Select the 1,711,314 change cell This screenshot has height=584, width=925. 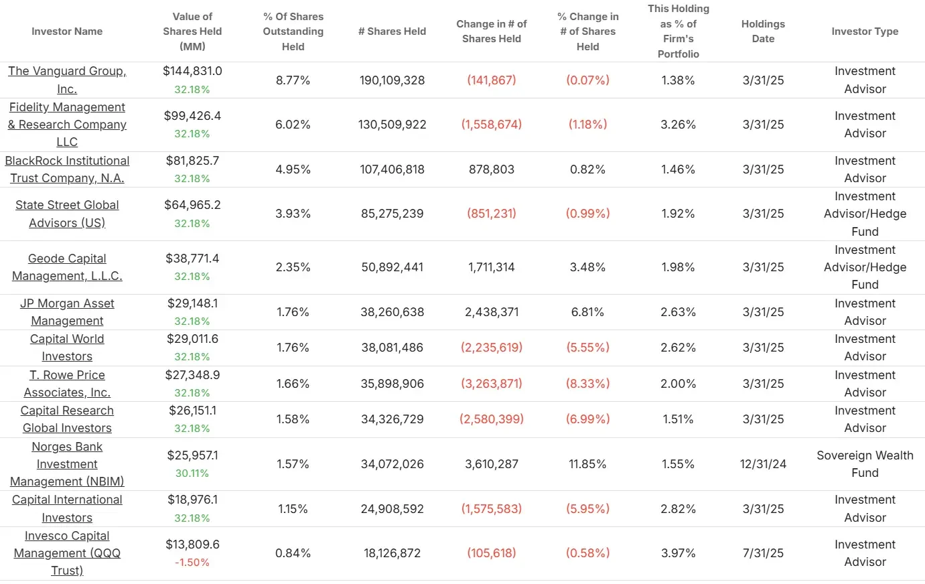click(x=492, y=267)
